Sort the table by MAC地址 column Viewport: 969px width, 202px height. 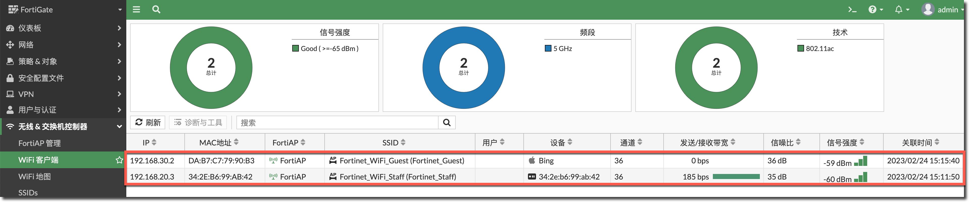tap(219, 143)
